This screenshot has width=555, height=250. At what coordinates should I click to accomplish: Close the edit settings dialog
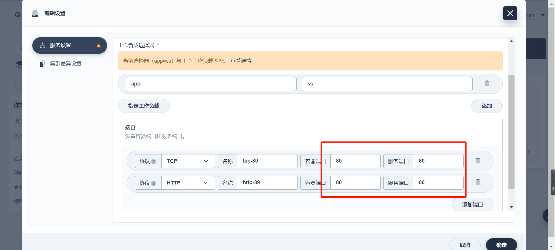click(x=510, y=13)
